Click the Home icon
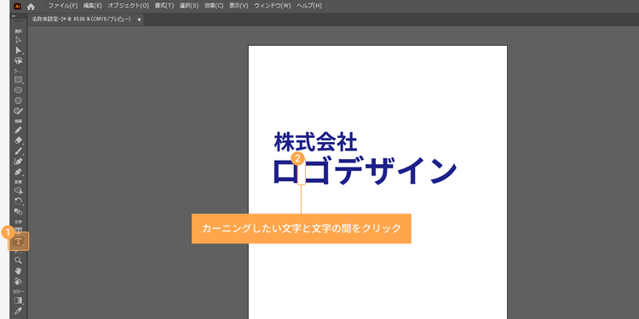Image resolution: width=639 pixels, height=319 pixels. pyautogui.click(x=31, y=7)
